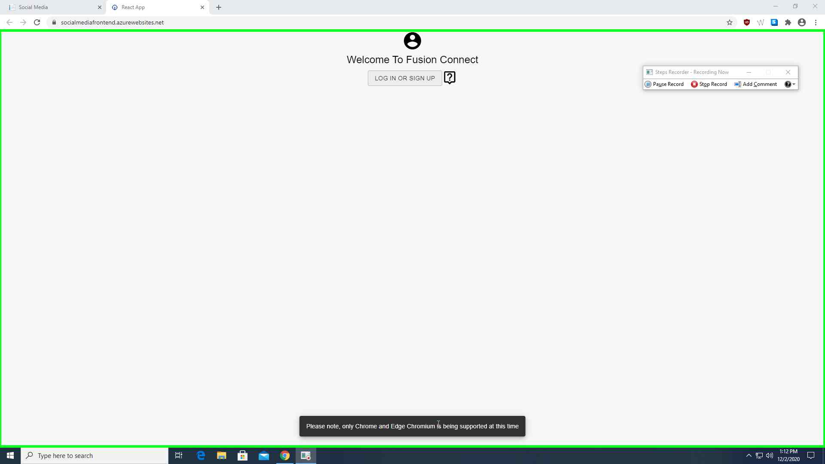Open the Extensions puzzle menu

(x=788, y=22)
